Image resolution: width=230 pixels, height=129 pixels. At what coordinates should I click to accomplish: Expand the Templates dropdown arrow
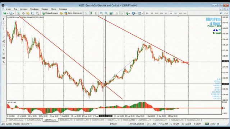click(142, 13)
